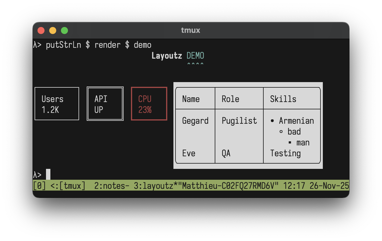This screenshot has height=241, width=382.
Task: Click the Skills column header
Action: [x=283, y=99]
